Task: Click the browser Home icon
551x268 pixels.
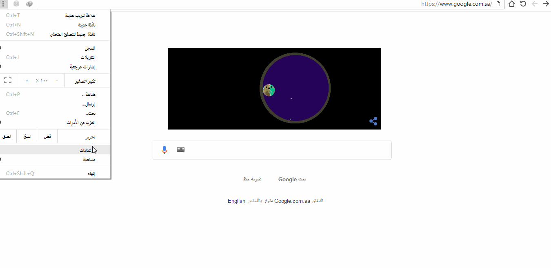Action: pos(511,4)
